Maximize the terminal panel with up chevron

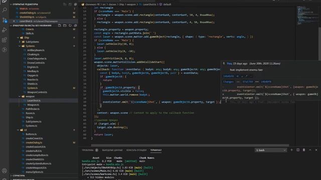(x=310, y=150)
